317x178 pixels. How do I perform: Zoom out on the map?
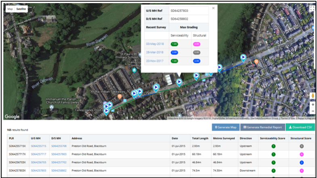[313, 111]
